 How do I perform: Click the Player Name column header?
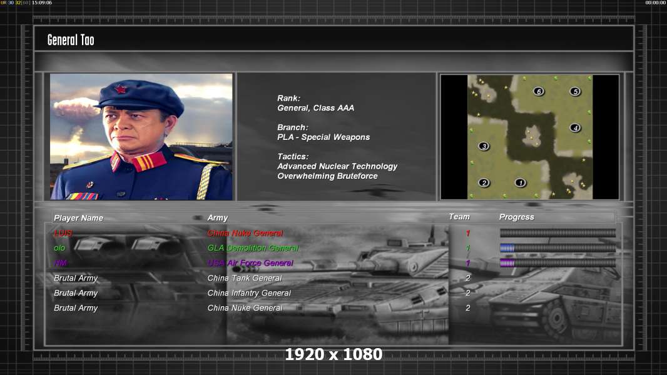79,218
